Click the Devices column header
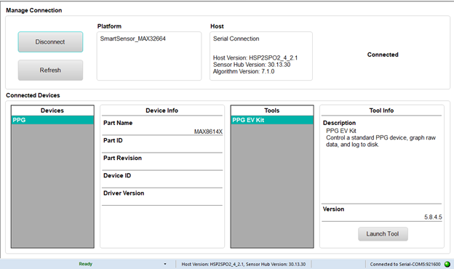Screen dimensions: 454x269 (x=52, y=111)
